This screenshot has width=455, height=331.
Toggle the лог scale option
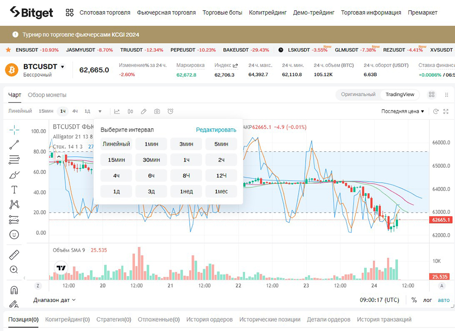click(427, 300)
